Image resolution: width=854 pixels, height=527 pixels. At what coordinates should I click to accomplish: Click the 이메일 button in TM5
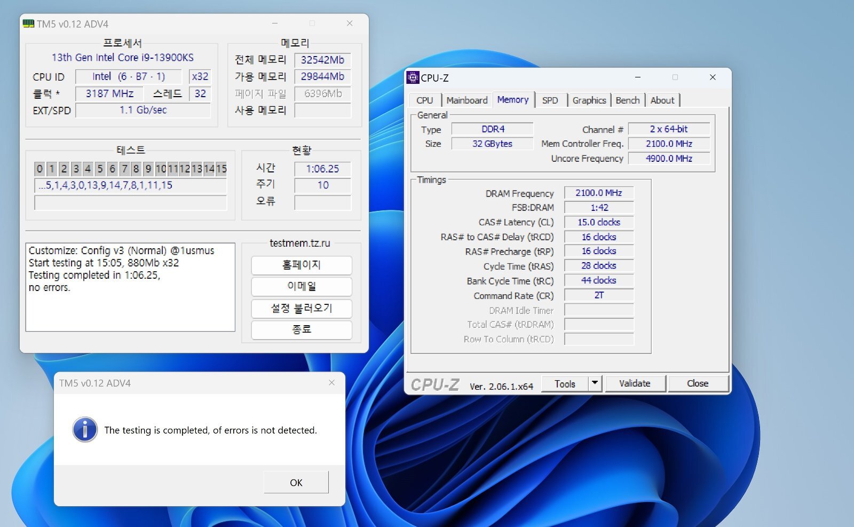pos(302,287)
